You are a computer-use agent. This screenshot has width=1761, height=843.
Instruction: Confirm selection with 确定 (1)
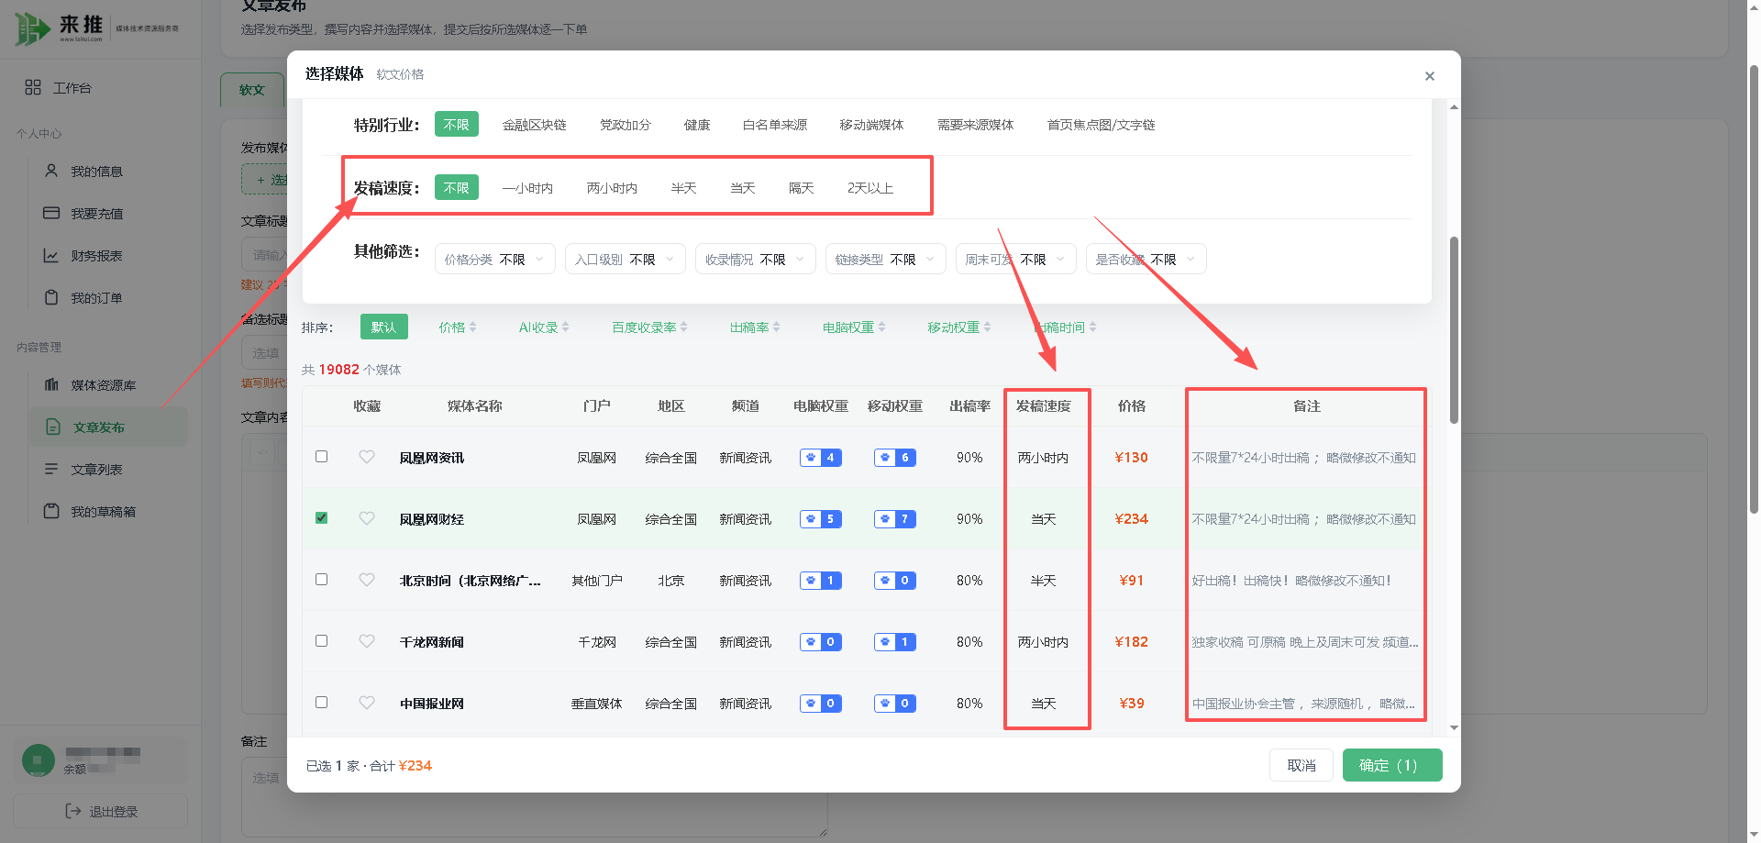(x=1392, y=765)
